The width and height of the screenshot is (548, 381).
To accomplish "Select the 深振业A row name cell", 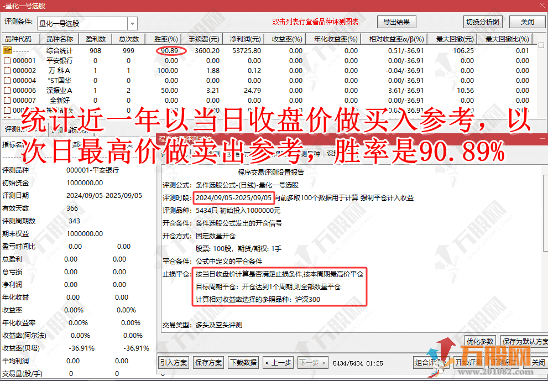I will (x=59, y=91).
